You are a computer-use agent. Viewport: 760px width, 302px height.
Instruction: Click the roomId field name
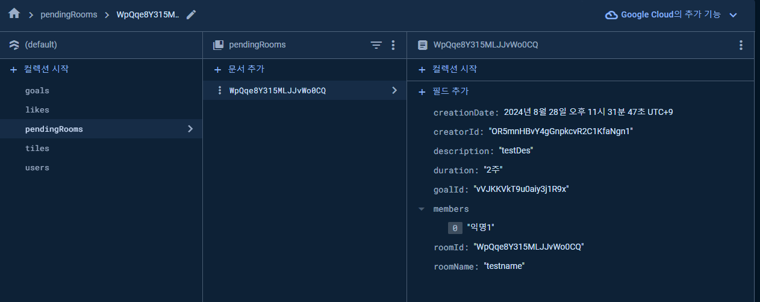tap(450, 247)
